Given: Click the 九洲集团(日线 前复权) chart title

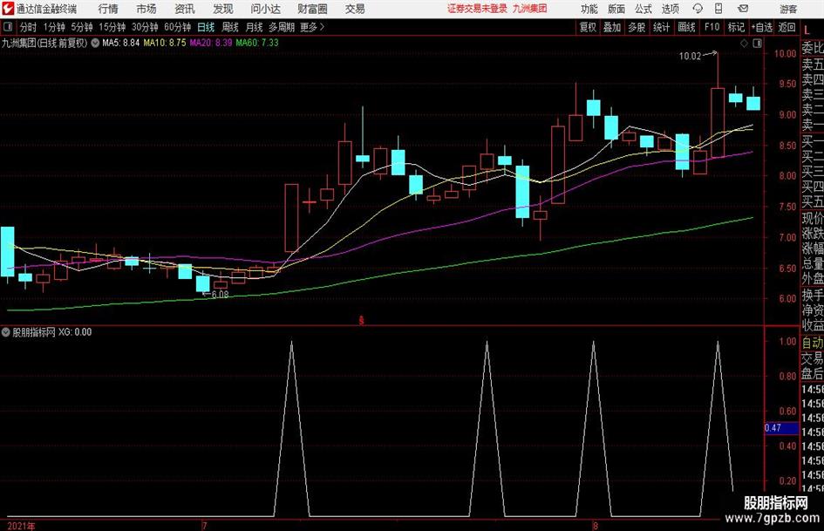Looking at the screenshot, I should 44,43.
